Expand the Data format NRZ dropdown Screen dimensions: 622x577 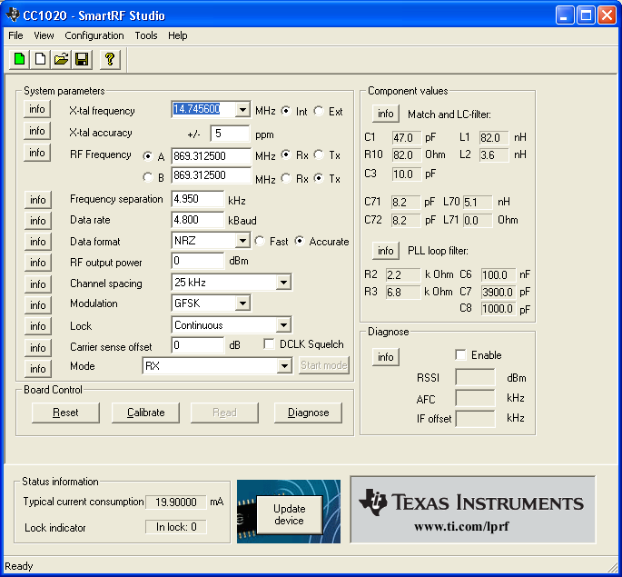242,241
